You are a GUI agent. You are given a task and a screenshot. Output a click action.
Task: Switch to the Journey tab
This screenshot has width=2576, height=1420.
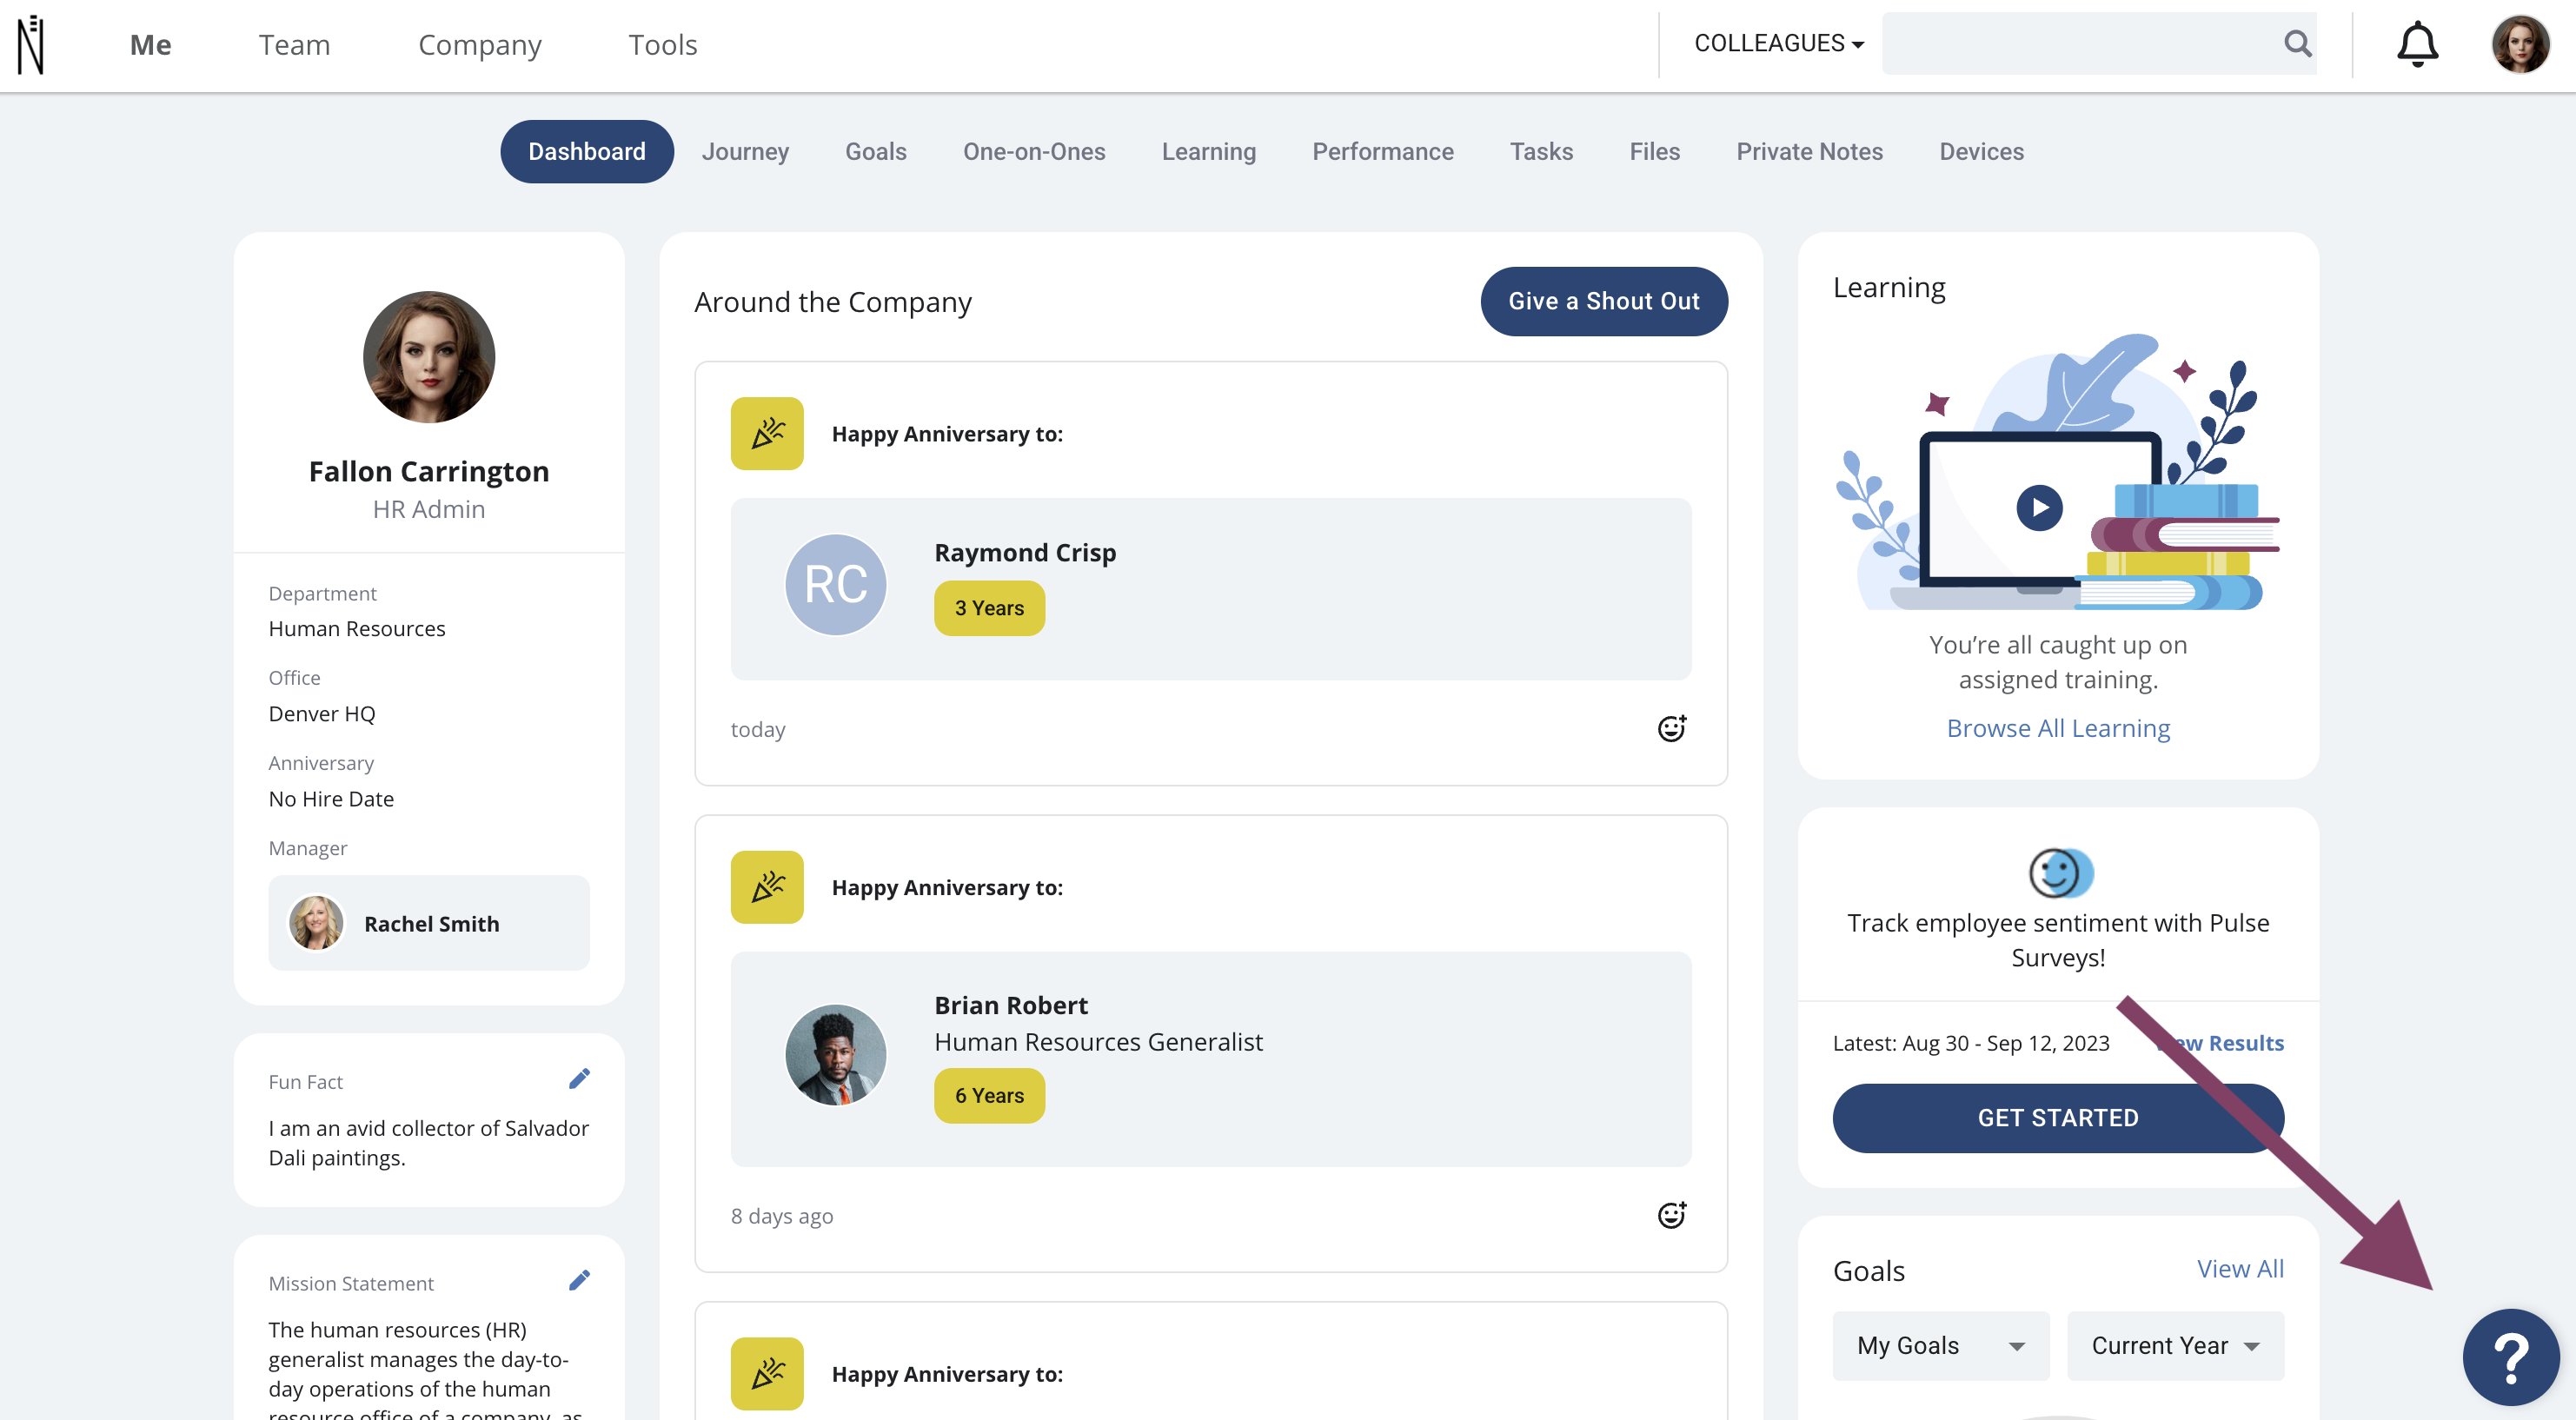[x=745, y=151]
